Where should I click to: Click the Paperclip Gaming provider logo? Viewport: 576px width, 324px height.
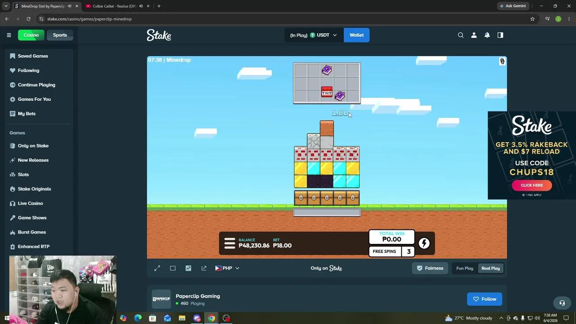tap(161, 299)
